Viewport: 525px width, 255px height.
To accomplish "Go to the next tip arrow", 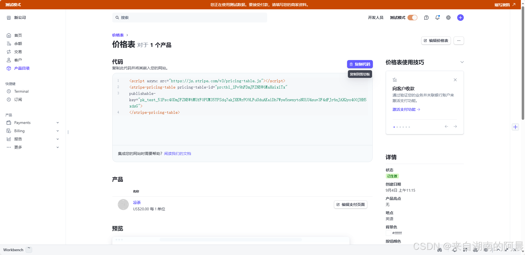I will click(x=455, y=126).
